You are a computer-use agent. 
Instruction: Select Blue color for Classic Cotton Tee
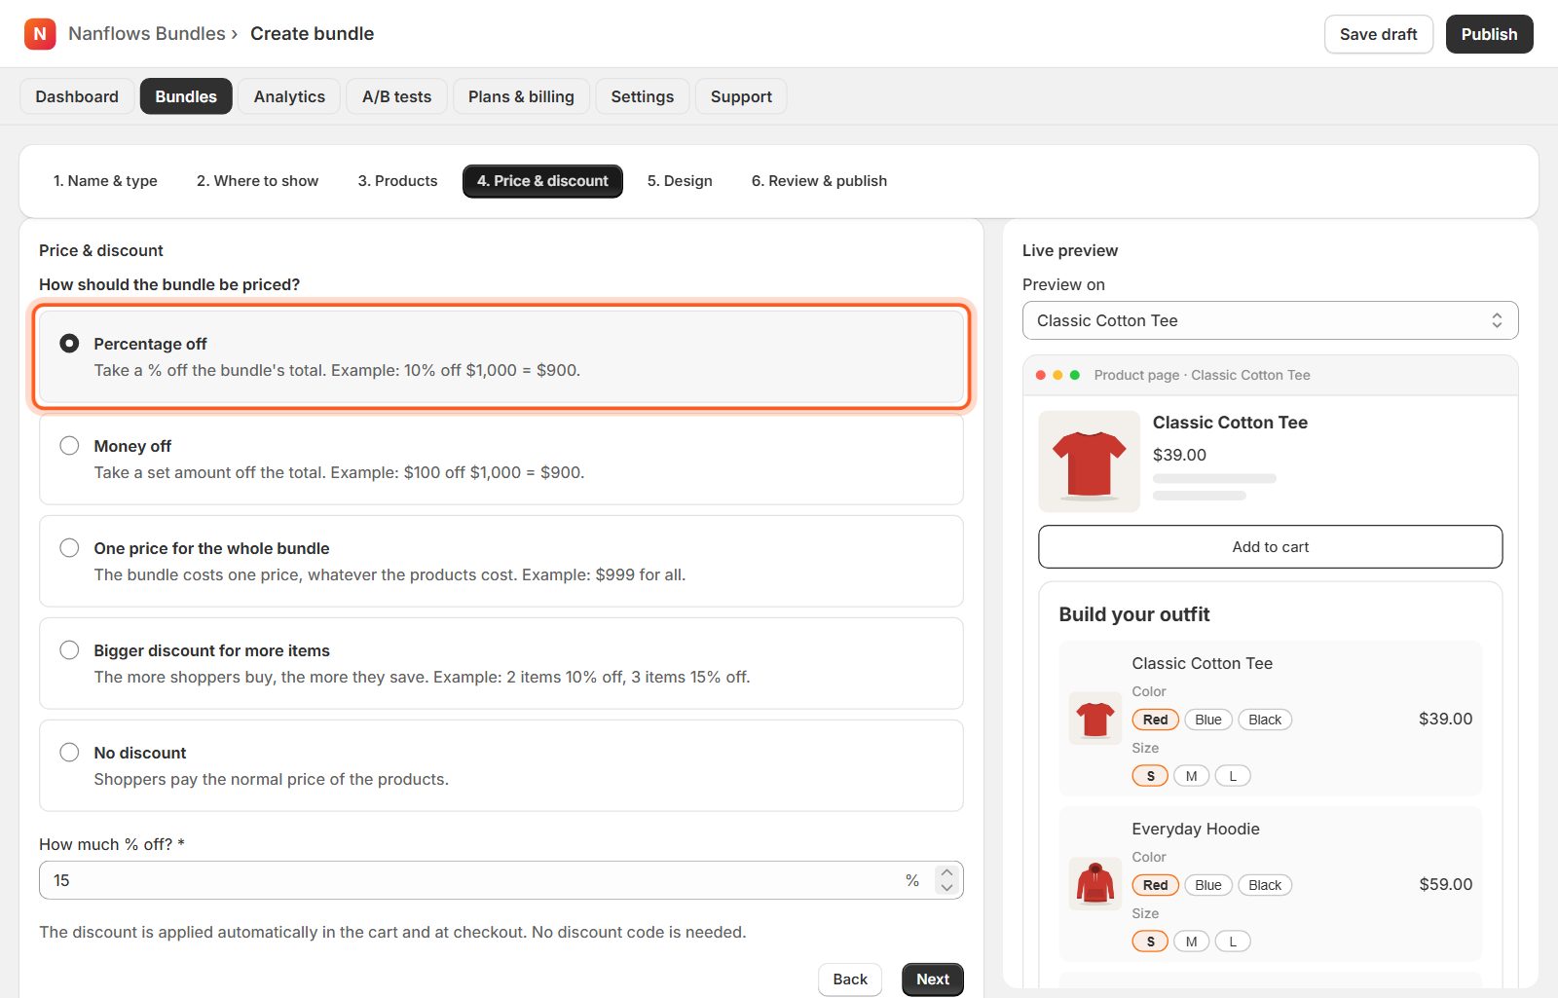1208,720
